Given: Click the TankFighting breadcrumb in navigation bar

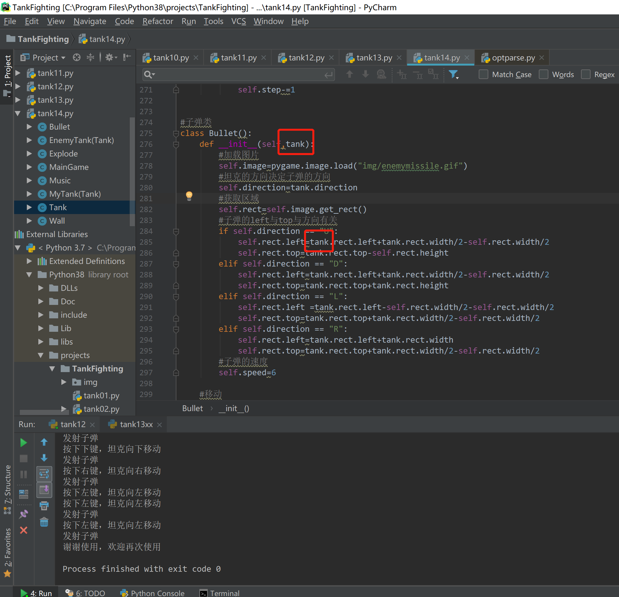Looking at the screenshot, I should 38,39.
